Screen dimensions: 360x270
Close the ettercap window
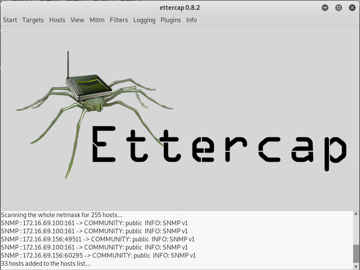(x=352, y=8)
